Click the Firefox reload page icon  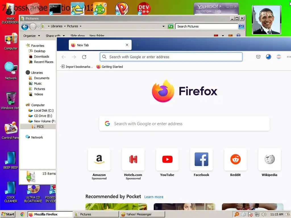pyautogui.click(x=84, y=57)
